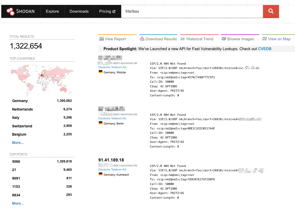
Task: Filter results by Germany
Action: click(20, 101)
